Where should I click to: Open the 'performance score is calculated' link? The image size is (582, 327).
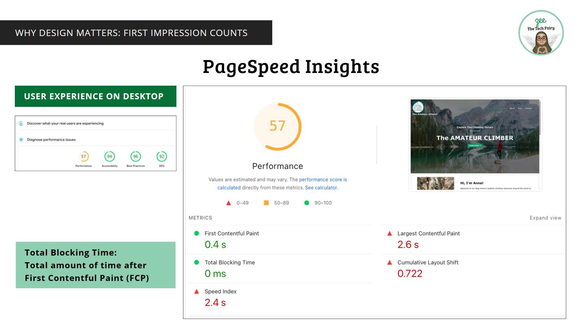click(323, 180)
